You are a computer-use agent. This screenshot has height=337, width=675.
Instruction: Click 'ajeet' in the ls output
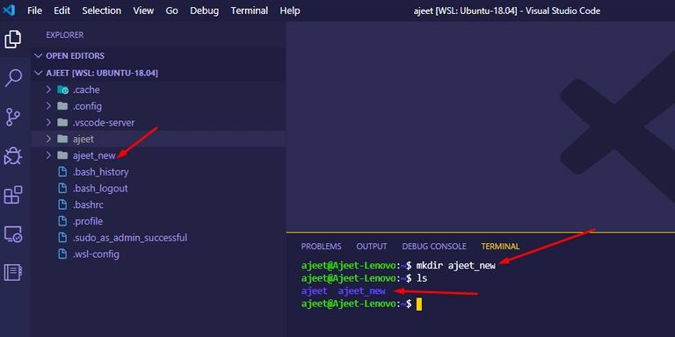[x=315, y=291]
